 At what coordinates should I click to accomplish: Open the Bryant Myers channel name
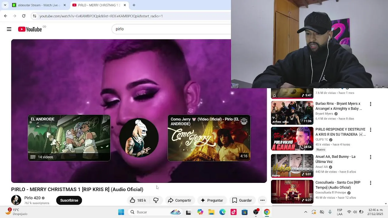324,114
